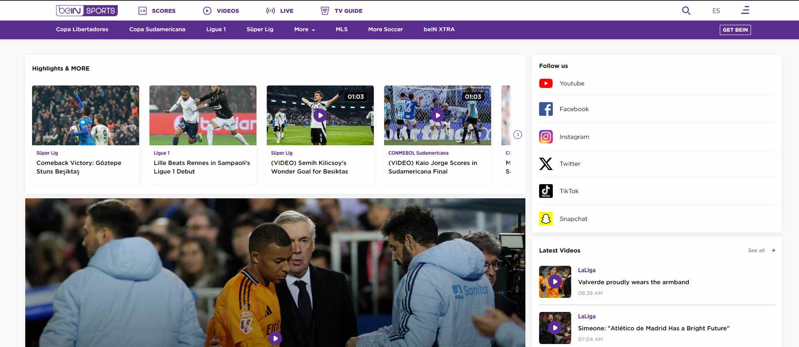Play the Kaio Jorge Sudamericana video
Screen dimensions: 799x347
(x=437, y=115)
